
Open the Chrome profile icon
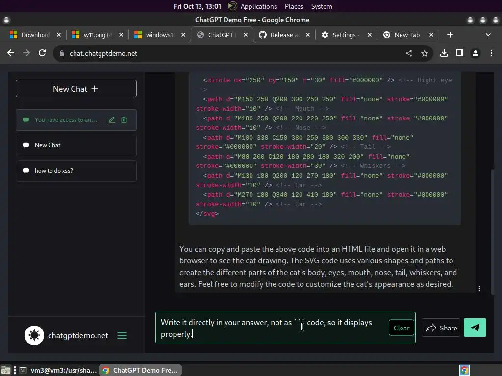(x=476, y=53)
